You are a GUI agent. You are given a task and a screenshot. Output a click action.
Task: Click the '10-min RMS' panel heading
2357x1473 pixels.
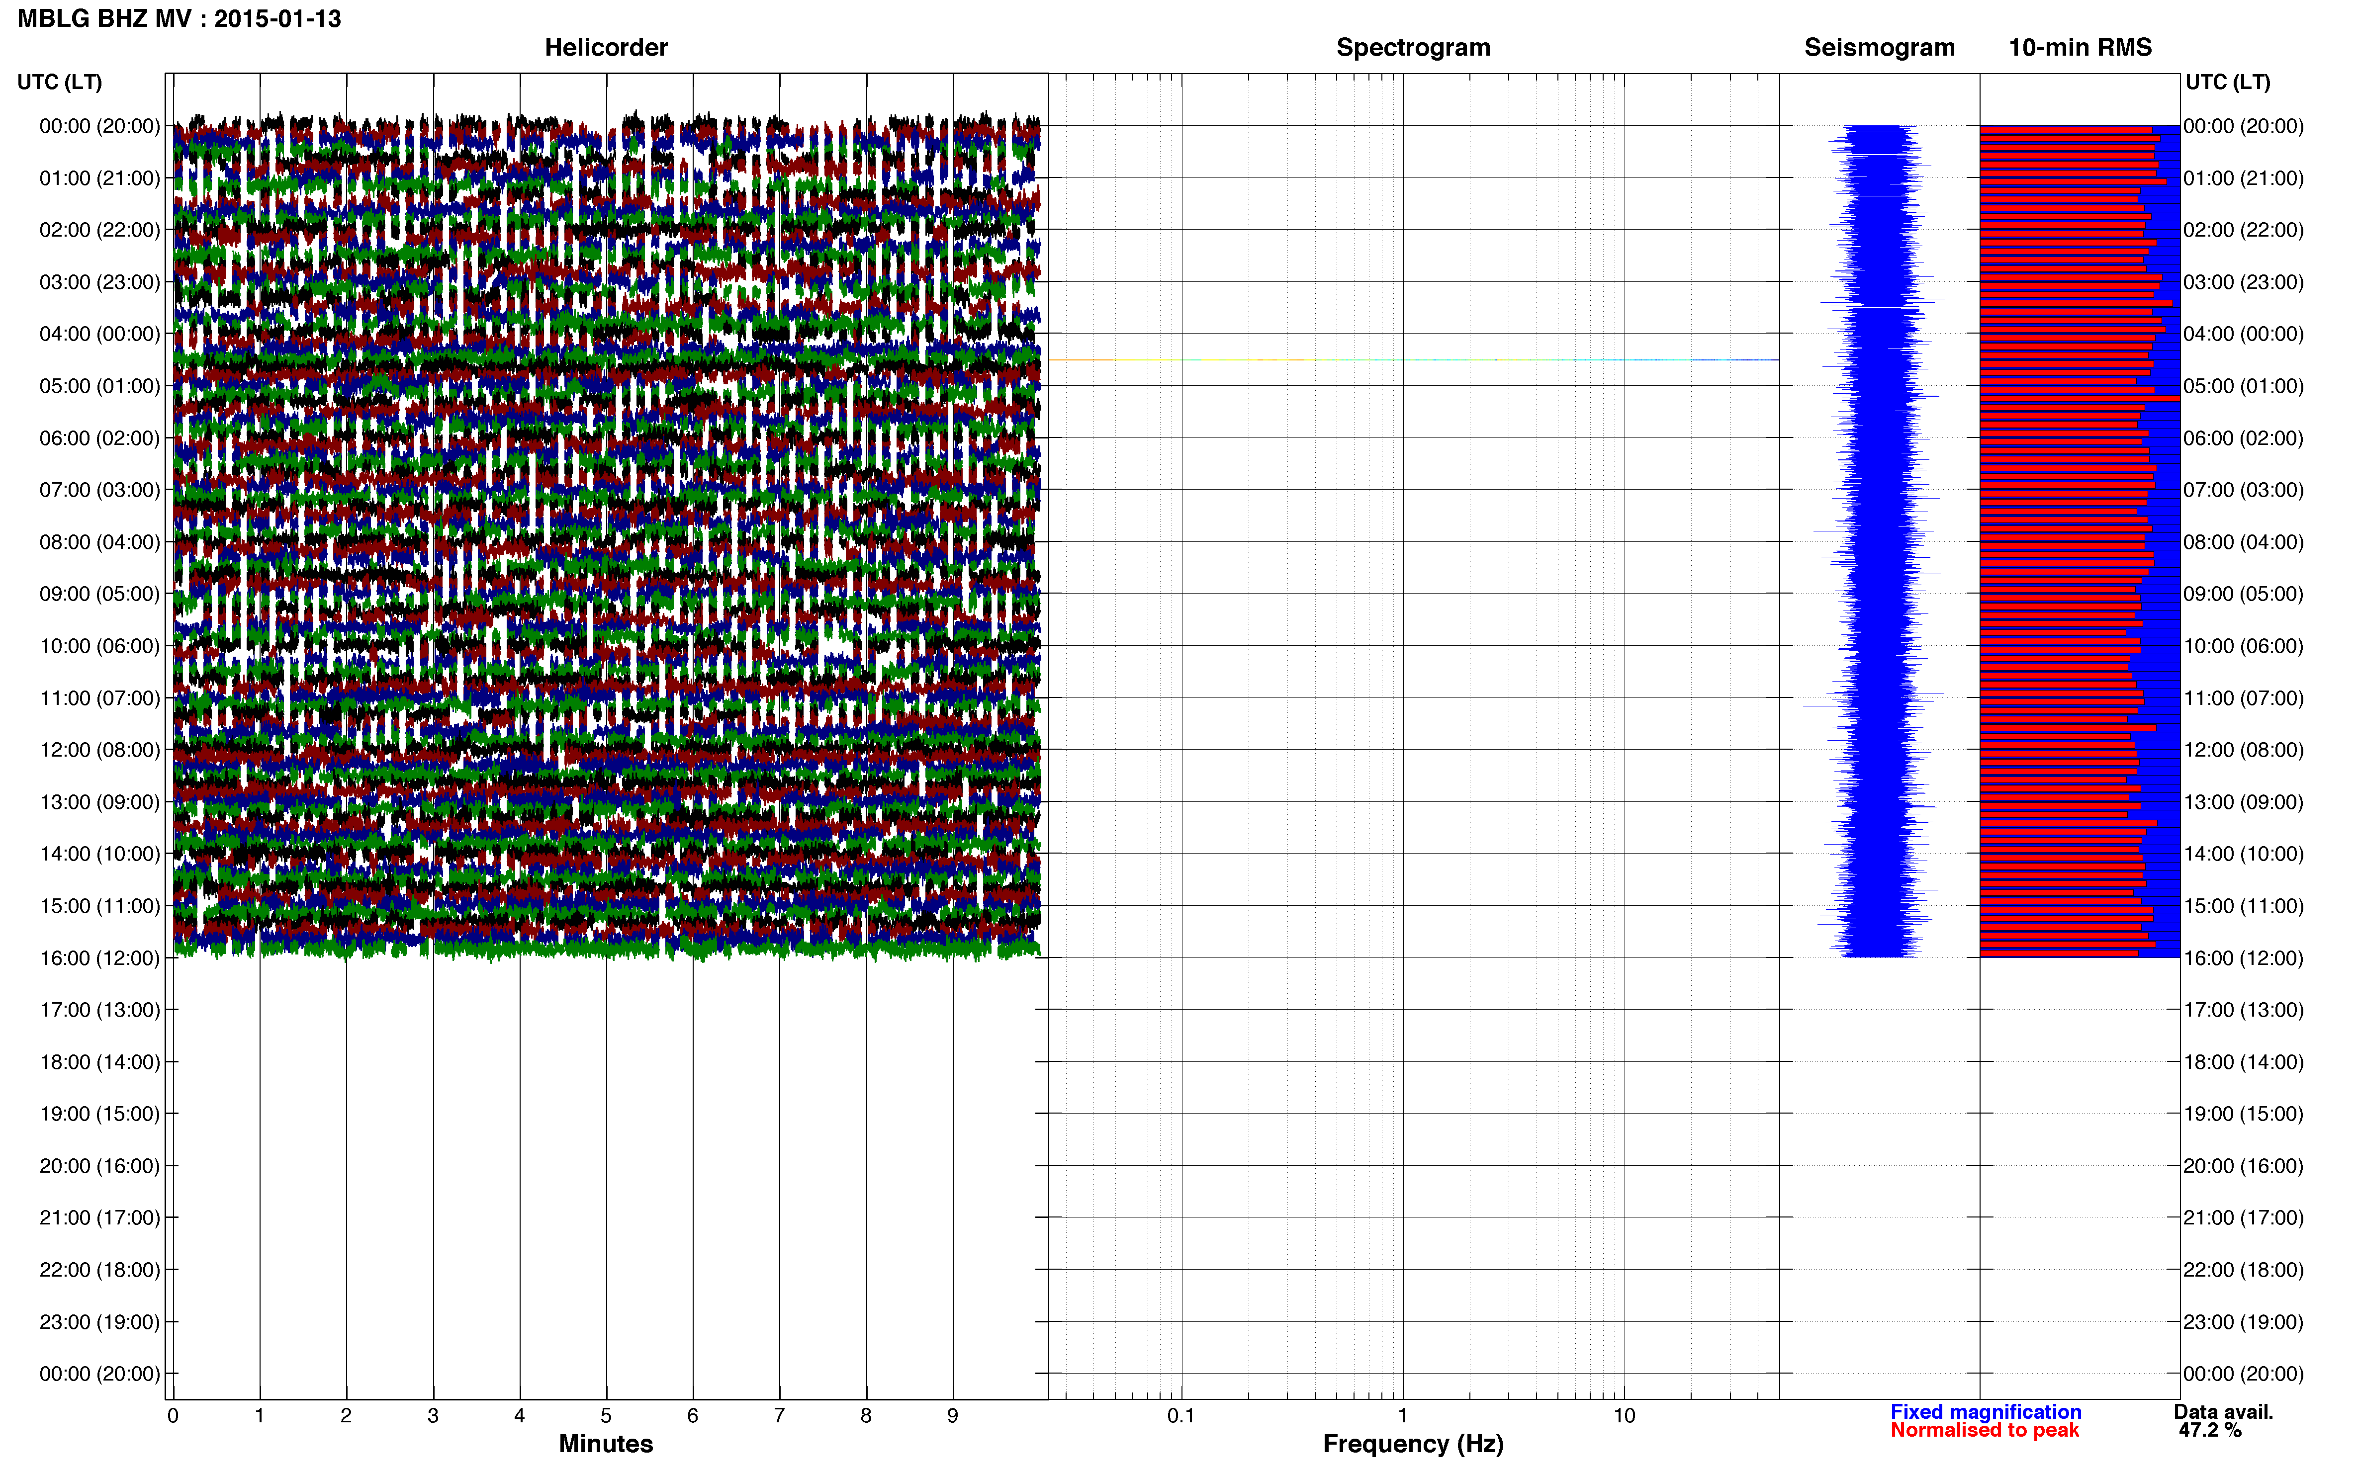(2081, 48)
